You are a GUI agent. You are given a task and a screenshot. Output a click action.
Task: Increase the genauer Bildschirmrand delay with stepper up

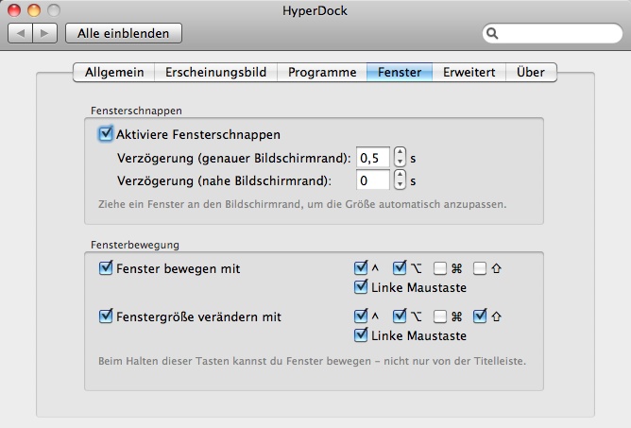click(x=400, y=152)
